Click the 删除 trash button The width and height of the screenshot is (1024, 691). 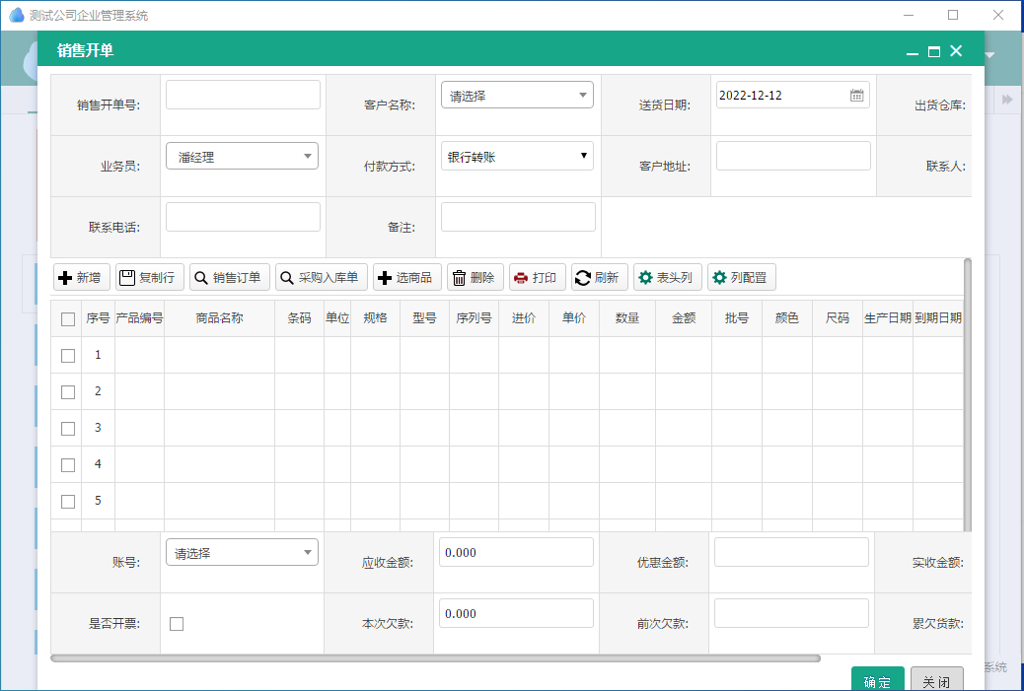pos(475,277)
